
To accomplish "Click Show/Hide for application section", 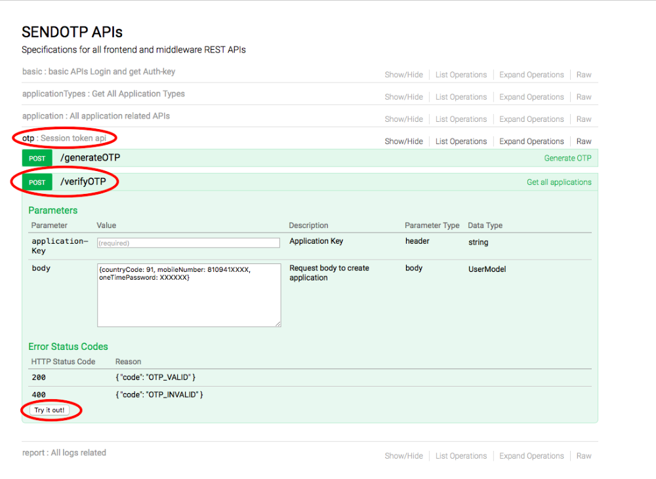I will coord(403,119).
